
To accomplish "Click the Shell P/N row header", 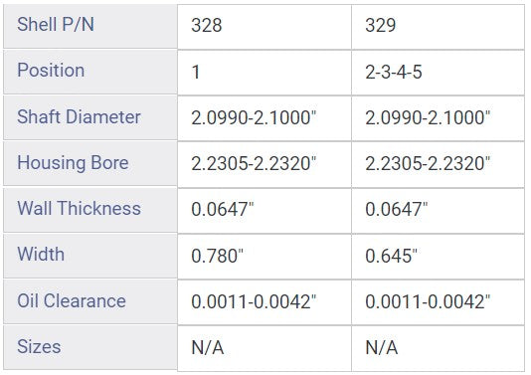I will tap(90, 26).
